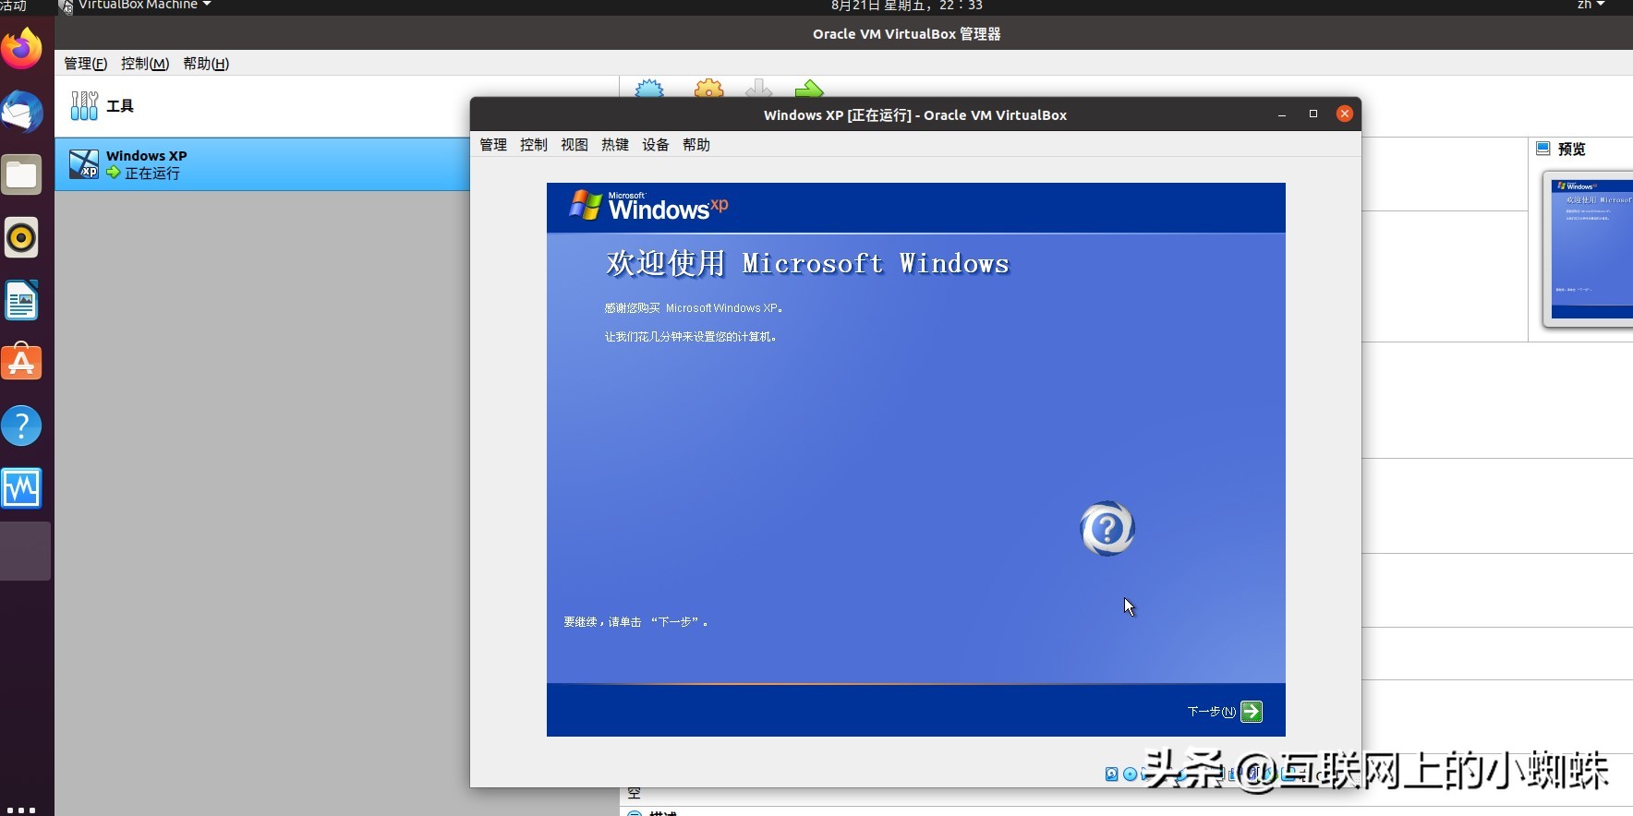The image size is (1633, 816).
Task: Open Thunderbird mail from the dock
Action: (22, 112)
